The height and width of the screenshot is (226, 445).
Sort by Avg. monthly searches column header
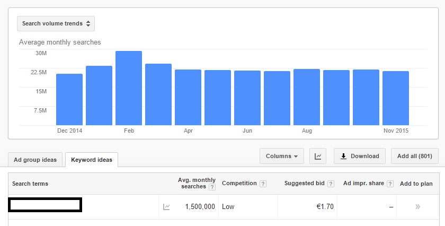coord(197,180)
